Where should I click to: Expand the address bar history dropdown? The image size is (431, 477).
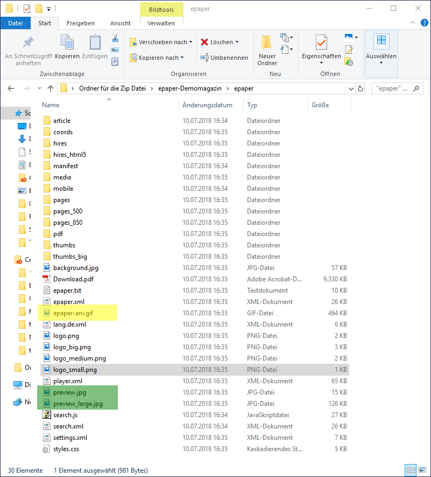(351, 88)
